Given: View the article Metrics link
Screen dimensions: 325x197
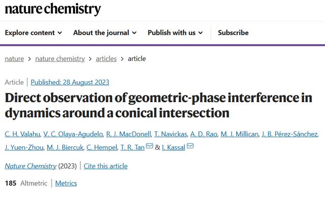Looking at the screenshot, I should pos(66,183).
